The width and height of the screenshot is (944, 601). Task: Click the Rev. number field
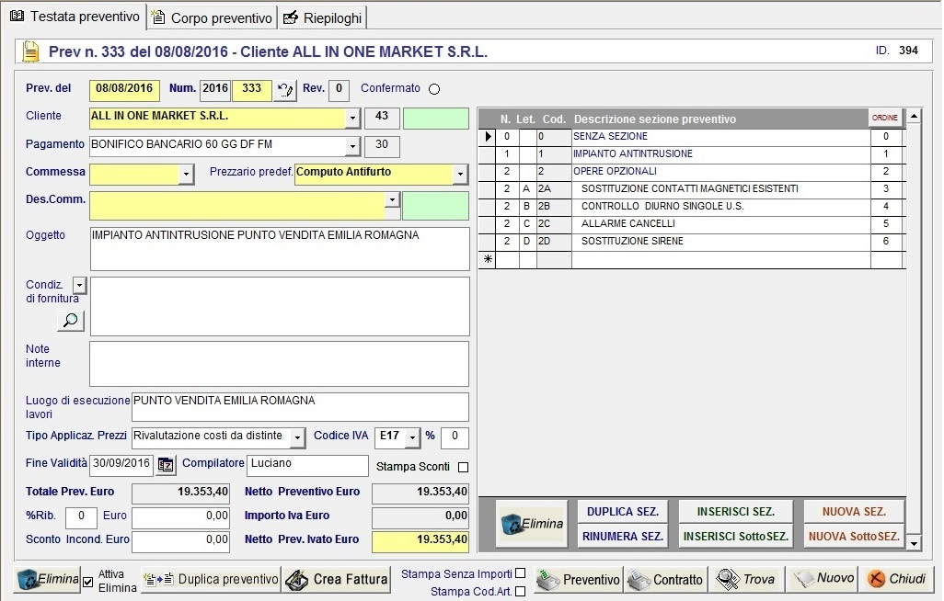(339, 90)
